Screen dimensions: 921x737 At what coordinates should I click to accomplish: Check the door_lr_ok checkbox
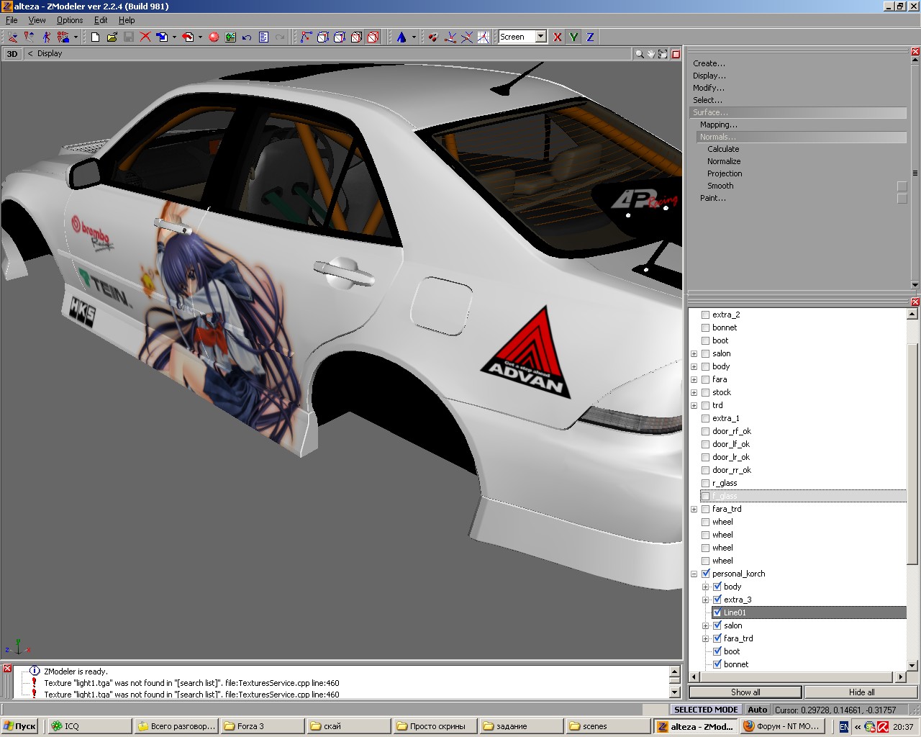coord(705,457)
